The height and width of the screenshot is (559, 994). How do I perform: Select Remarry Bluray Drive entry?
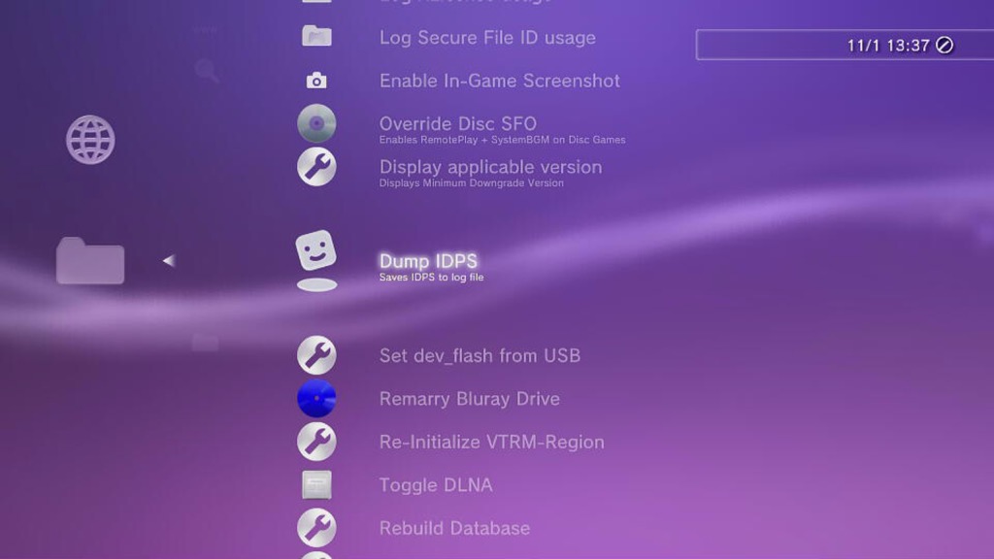click(x=470, y=399)
